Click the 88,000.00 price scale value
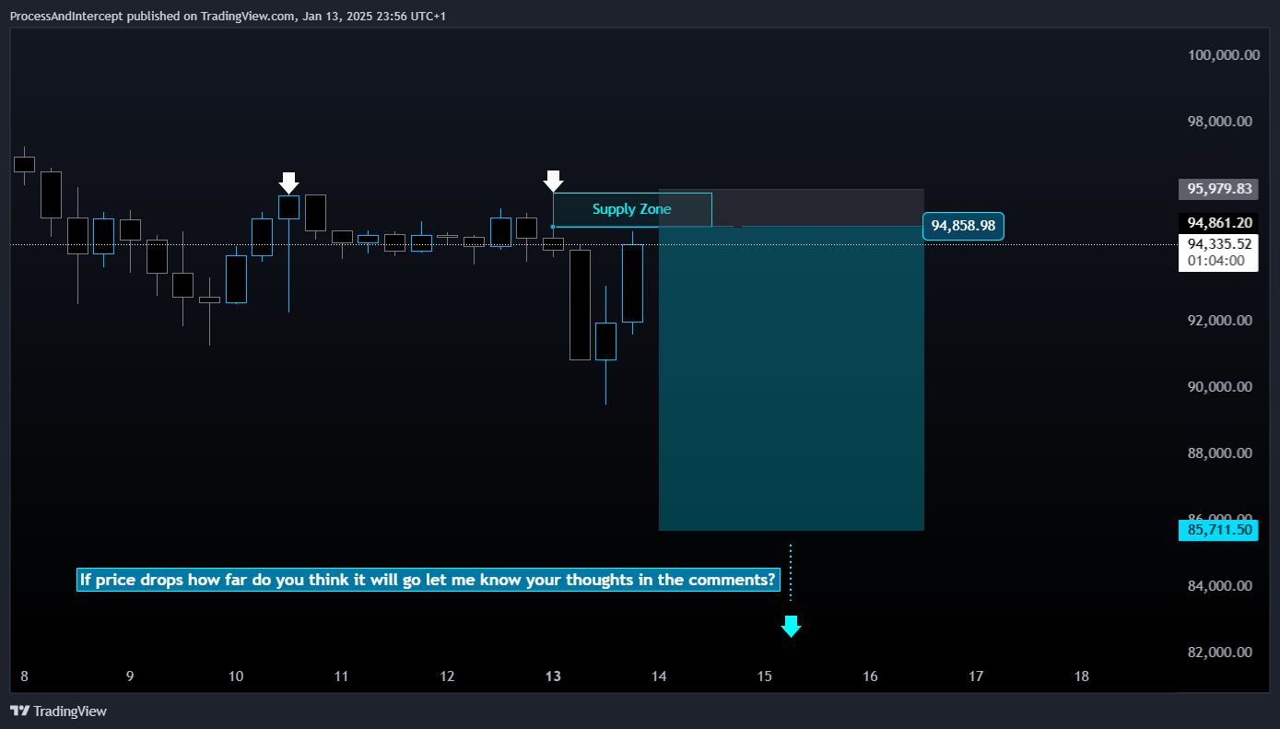1280x729 pixels. point(1220,453)
